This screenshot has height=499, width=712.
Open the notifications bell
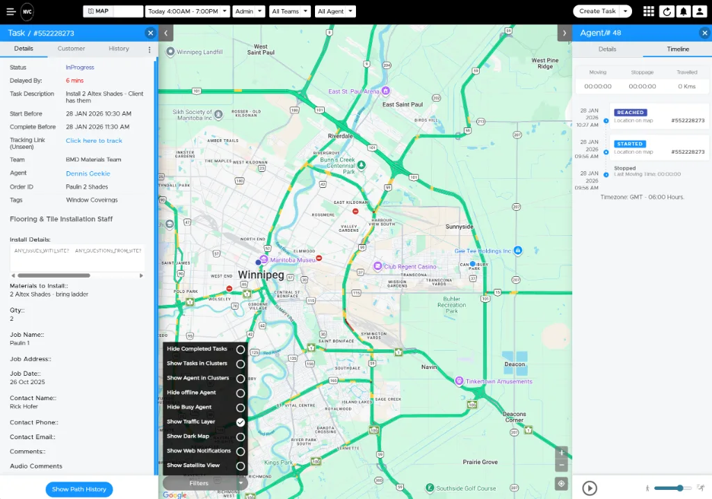pyautogui.click(x=683, y=11)
